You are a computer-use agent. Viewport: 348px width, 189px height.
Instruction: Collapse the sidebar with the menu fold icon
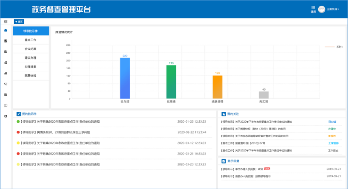[x=6, y=21]
